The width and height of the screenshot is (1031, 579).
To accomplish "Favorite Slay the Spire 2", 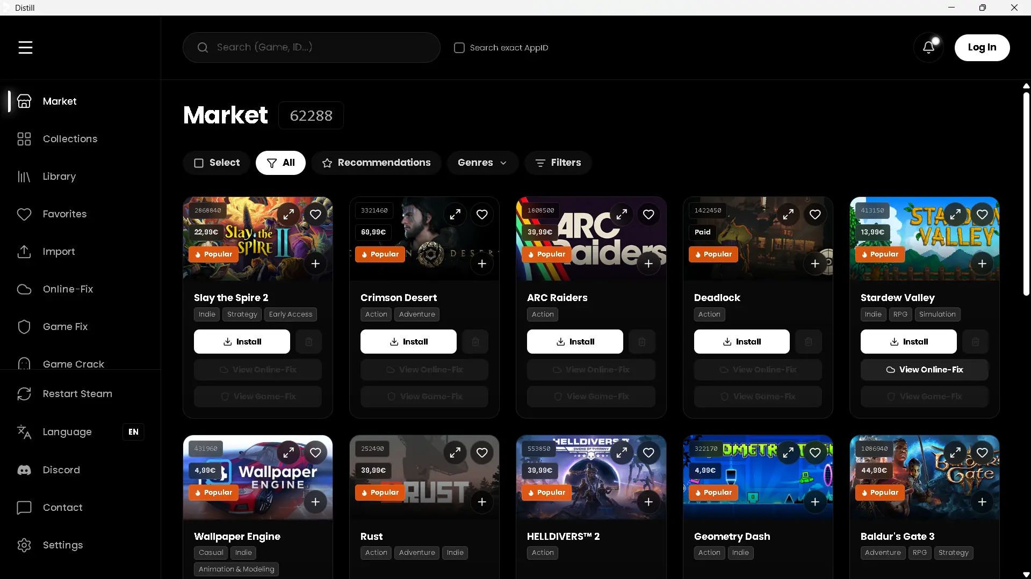I will (315, 215).
